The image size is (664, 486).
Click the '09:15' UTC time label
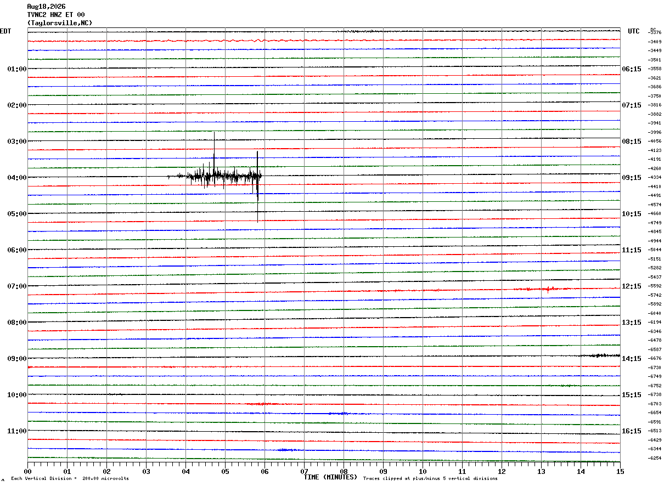point(632,178)
